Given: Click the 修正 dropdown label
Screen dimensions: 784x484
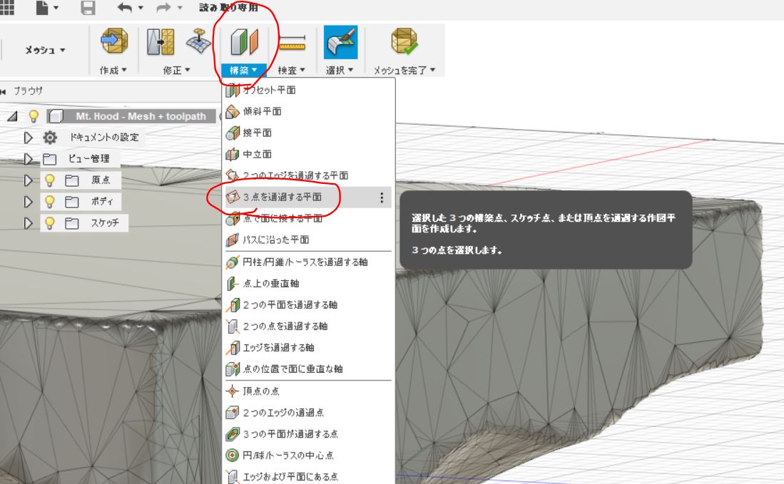Looking at the screenshot, I should (176, 71).
